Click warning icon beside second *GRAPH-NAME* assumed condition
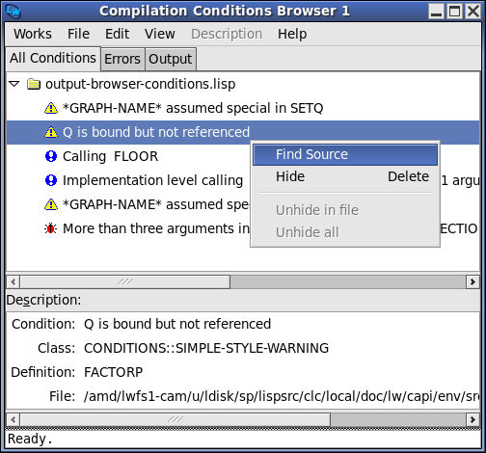Viewport: 486px width, 453px height. [51, 204]
